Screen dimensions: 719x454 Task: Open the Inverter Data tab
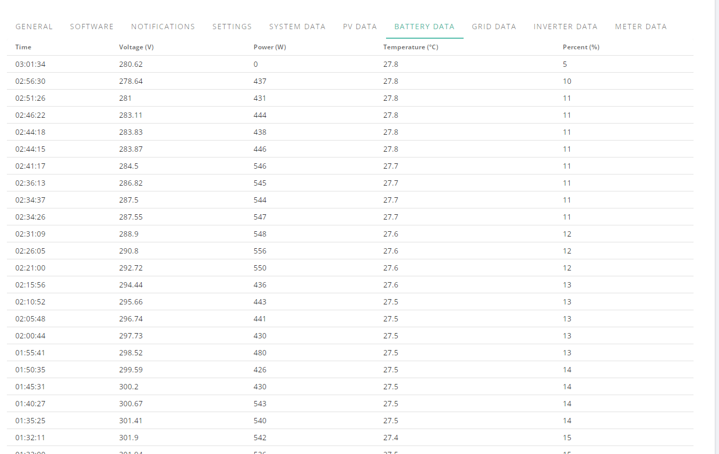566,27
